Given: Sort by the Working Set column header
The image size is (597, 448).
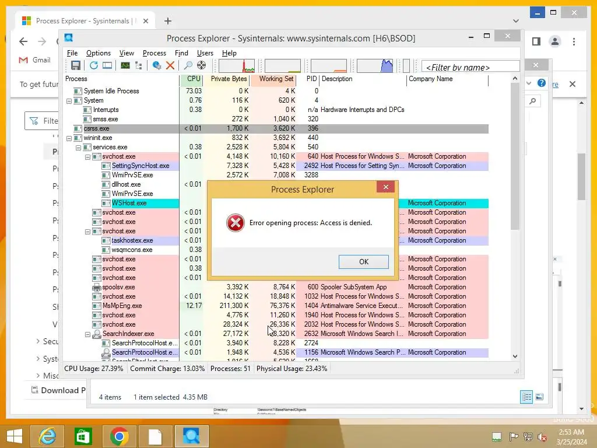Looking at the screenshot, I should point(273,79).
